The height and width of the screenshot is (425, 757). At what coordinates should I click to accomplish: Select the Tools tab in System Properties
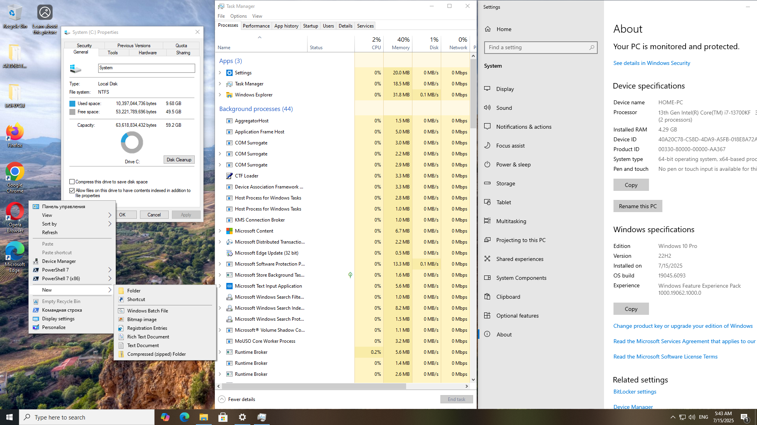[x=113, y=53]
